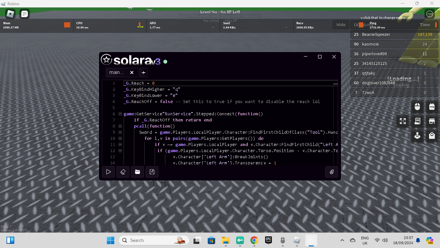Click the paperclip attach icon
Viewport: 440px width, 248px height.
[x=332, y=172]
